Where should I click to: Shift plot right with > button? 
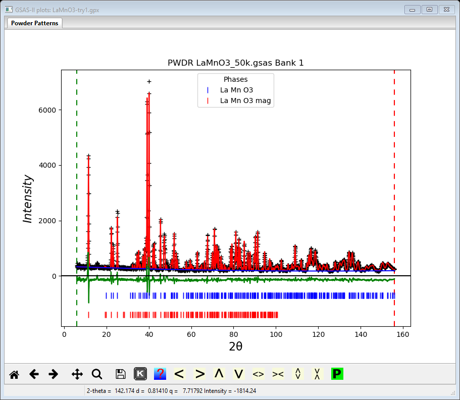[199, 374]
